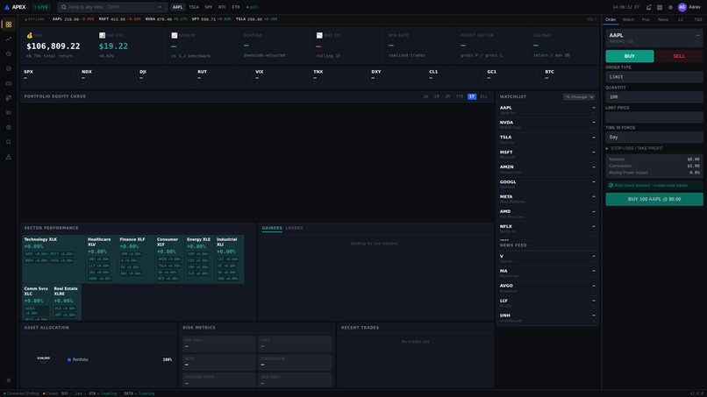
Task: Switch to the Order tab
Action: click(611, 19)
